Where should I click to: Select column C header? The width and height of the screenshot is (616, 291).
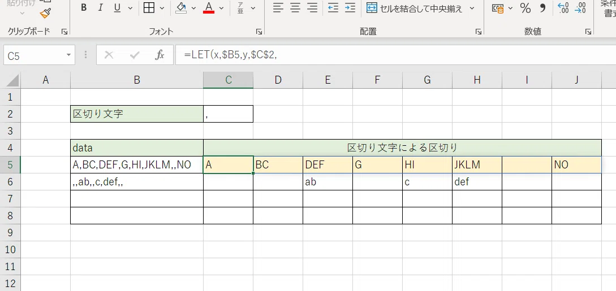[x=229, y=80]
